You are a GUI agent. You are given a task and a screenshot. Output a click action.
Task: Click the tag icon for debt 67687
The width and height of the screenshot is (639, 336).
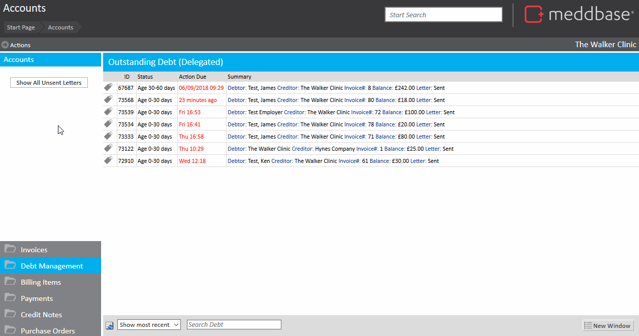point(108,87)
